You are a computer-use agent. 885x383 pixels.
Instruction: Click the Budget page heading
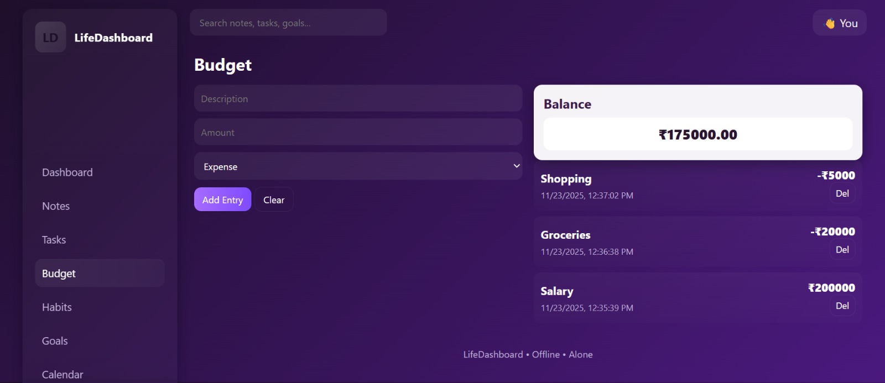click(223, 65)
